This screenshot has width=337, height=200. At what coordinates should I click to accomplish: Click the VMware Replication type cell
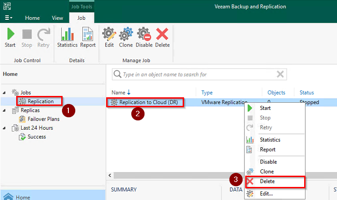(x=225, y=102)
